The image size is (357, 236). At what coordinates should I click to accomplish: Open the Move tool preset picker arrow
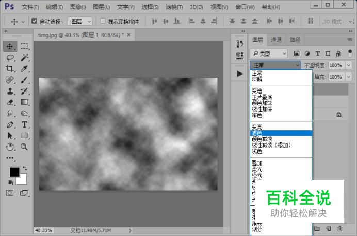tap(23, 22)
